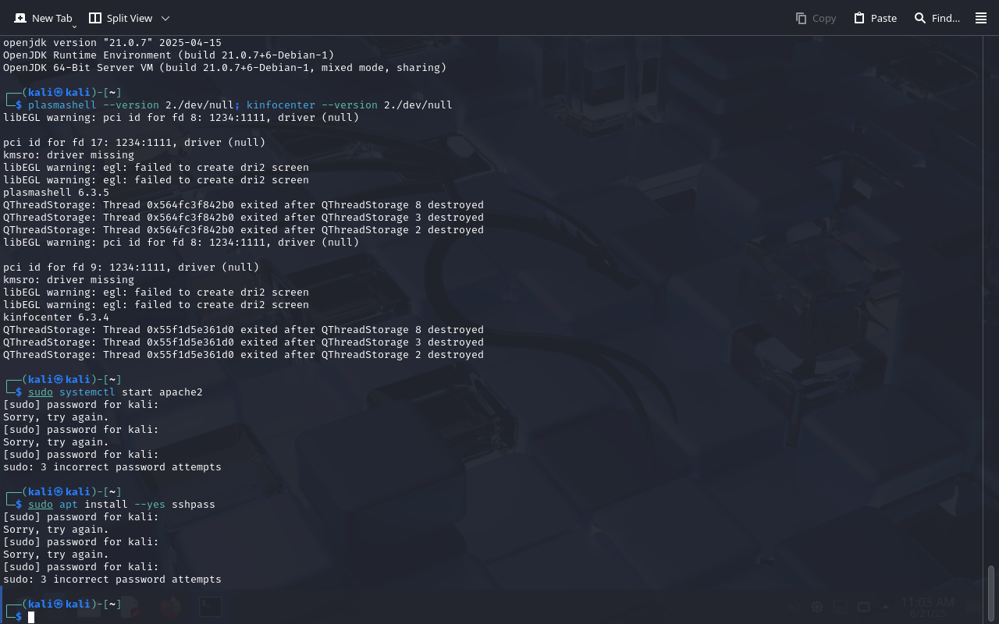Image resolution: width=999 pixels, height=624 pixels.
Task: Expand the Split View chevron dropdown
Action: click(165, 18)
